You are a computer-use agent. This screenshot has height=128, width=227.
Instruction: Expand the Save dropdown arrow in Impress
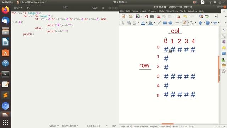pyautogui.click(x=142, y=16)
